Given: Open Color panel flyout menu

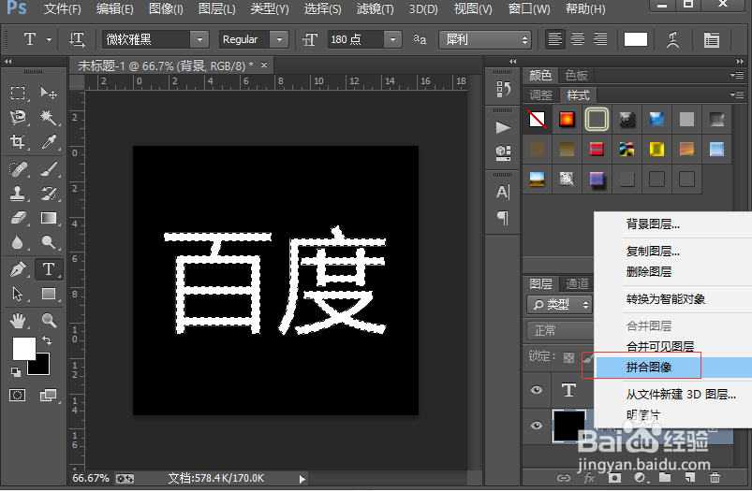Looking at the screenshot, I should coord(737,75).
